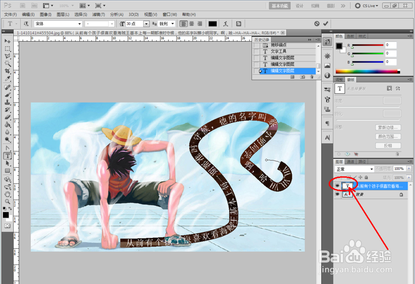
Task: Toggle history brush source for 拖移锚点 state
Action: tap(256, 45)
